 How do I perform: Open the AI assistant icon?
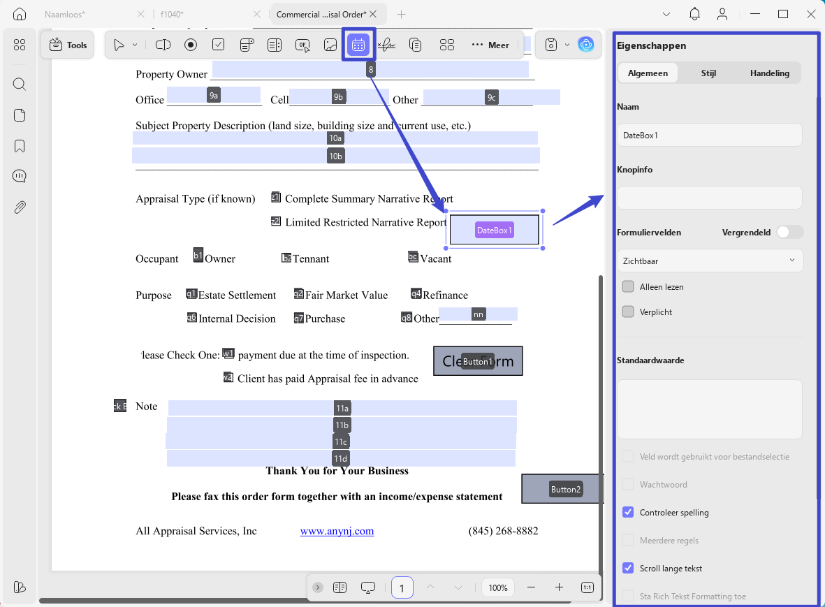coord(585,45)
